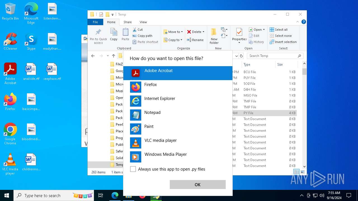This screenshot has width=358, height=201.
Task: Open the File tab in Explorer
Action: tap(95, 22)
